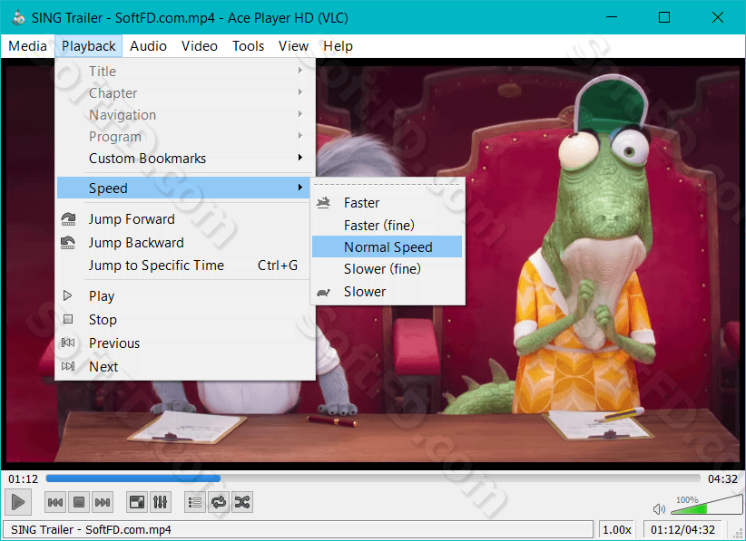Click the Jump Backward arrow icon
Screen dimensions: 746x541
pos(68,242)
